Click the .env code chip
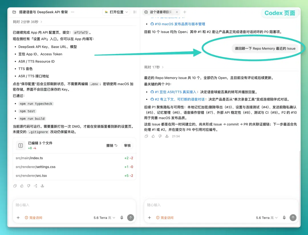308x235 pixels. coord(94,84)
